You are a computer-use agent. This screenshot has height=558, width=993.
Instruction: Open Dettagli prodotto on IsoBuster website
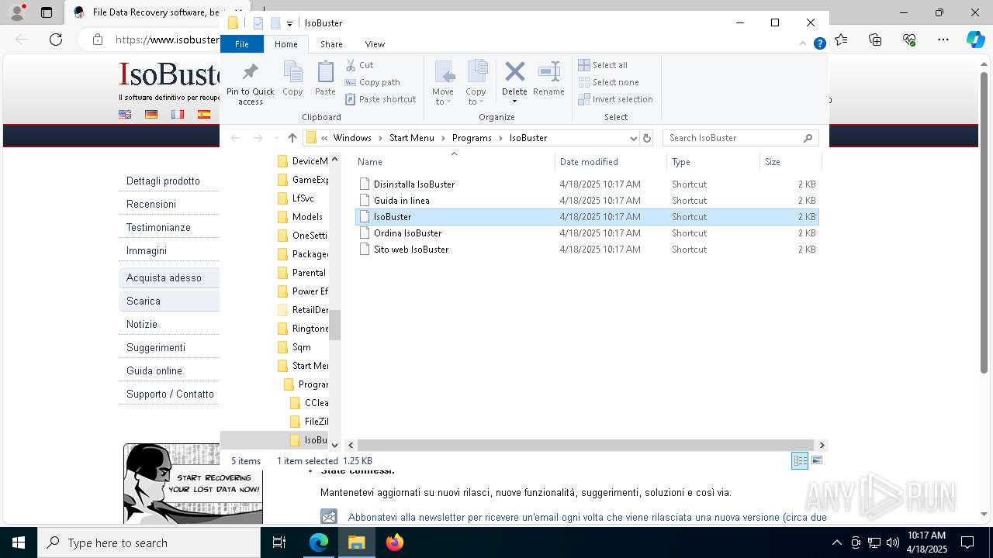coord(163,181)
